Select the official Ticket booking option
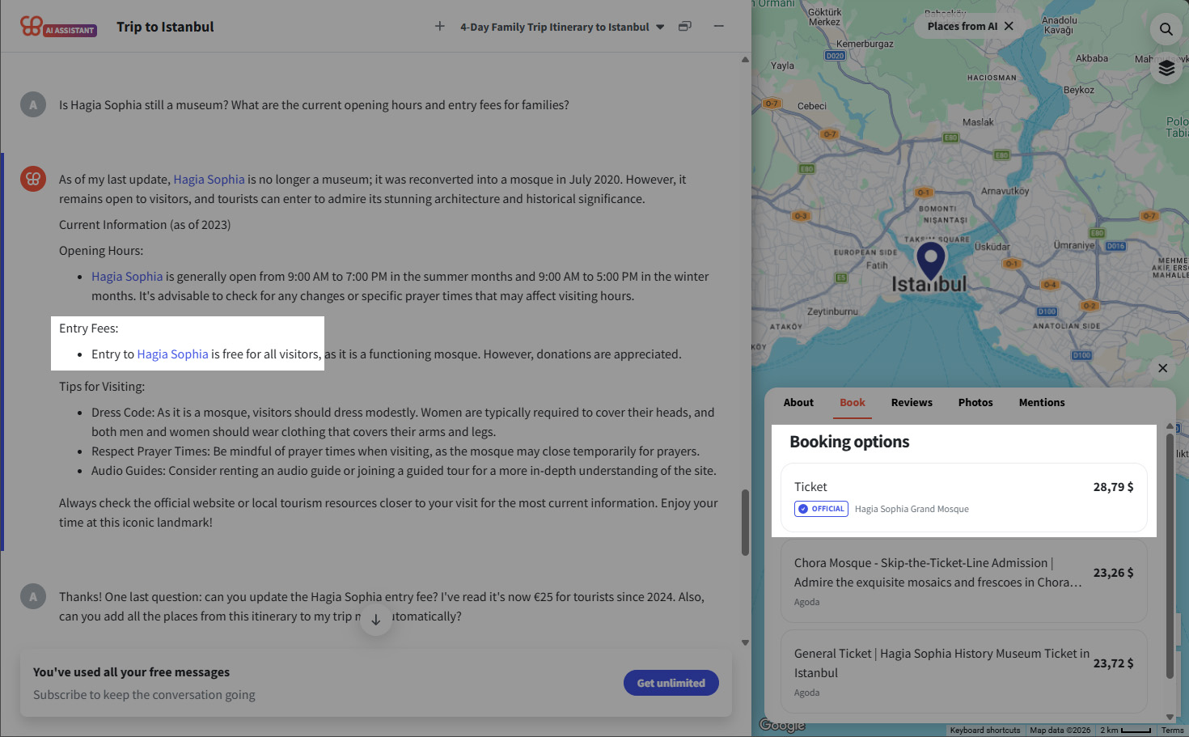This screenshot has width=1189, height=737. coord(963,497)
